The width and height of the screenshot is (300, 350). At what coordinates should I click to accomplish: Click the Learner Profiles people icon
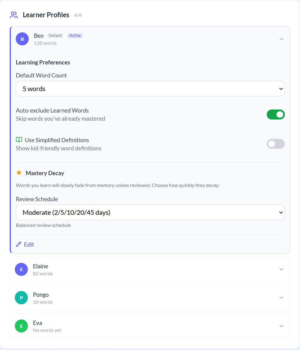coord(14,15)
